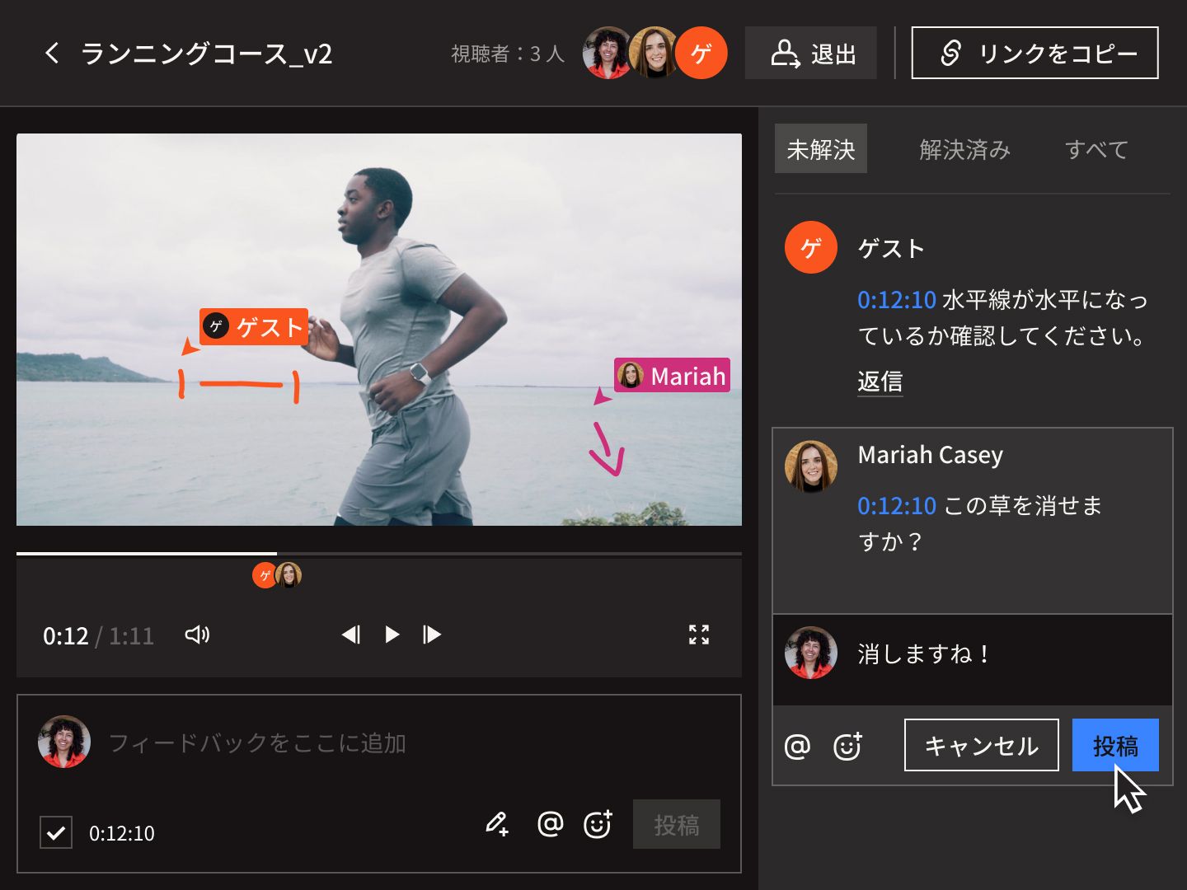Click 返信 under the guest's comment
This screenshot has height=890, width=1187.
point(879,381)
